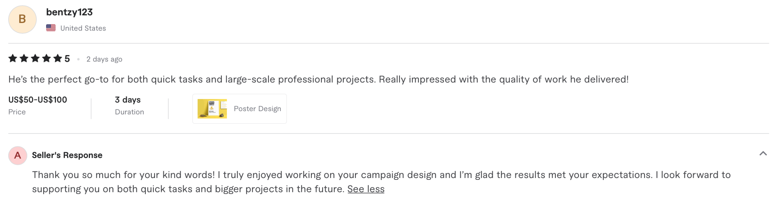Click the 3 days duration label
The width and height of the screenshot is (778, 201).
[x=128, y=99]
